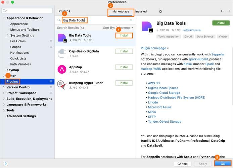Expand the Tools node
The image size is (233, 168).
[x=4, y=110]
